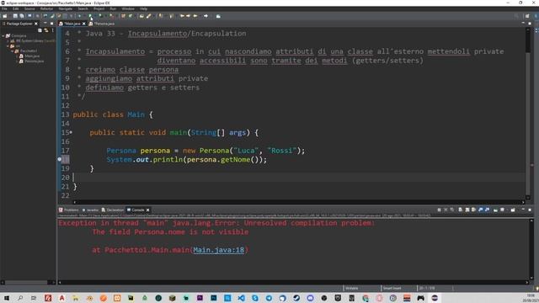Image resolution: width=539 pixels, height=303 pixels.
Task: Toggle Show Console on standard output change
Action: click(x=481, y=210)
